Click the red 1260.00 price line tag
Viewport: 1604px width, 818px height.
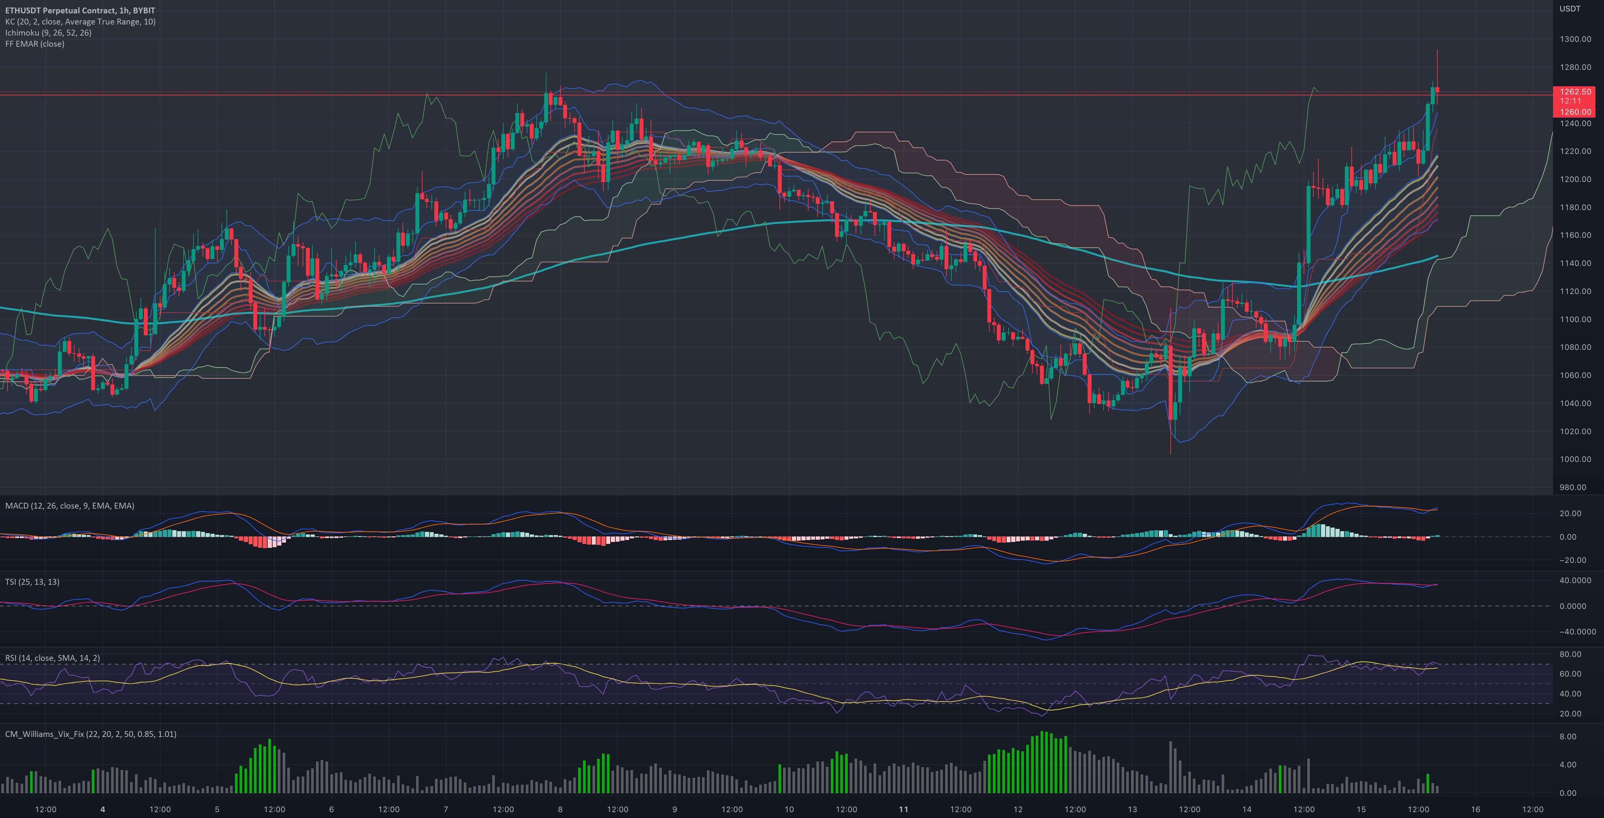(x=1574, y=112)
